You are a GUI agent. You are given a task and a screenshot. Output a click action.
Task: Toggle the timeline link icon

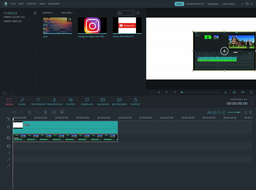tap(8, 119)
